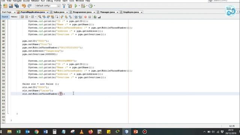Close the Sales.java tab
Screen dimensions: 240x135
67,12
